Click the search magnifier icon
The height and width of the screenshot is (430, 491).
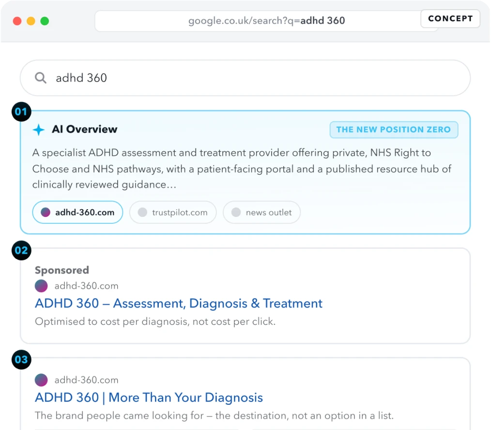[x=40, y=77]
